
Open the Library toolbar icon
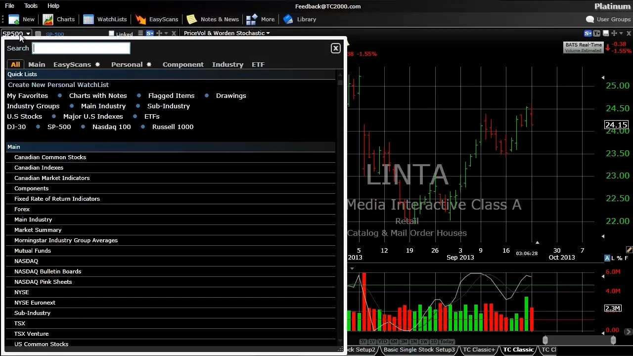point(288,19)
